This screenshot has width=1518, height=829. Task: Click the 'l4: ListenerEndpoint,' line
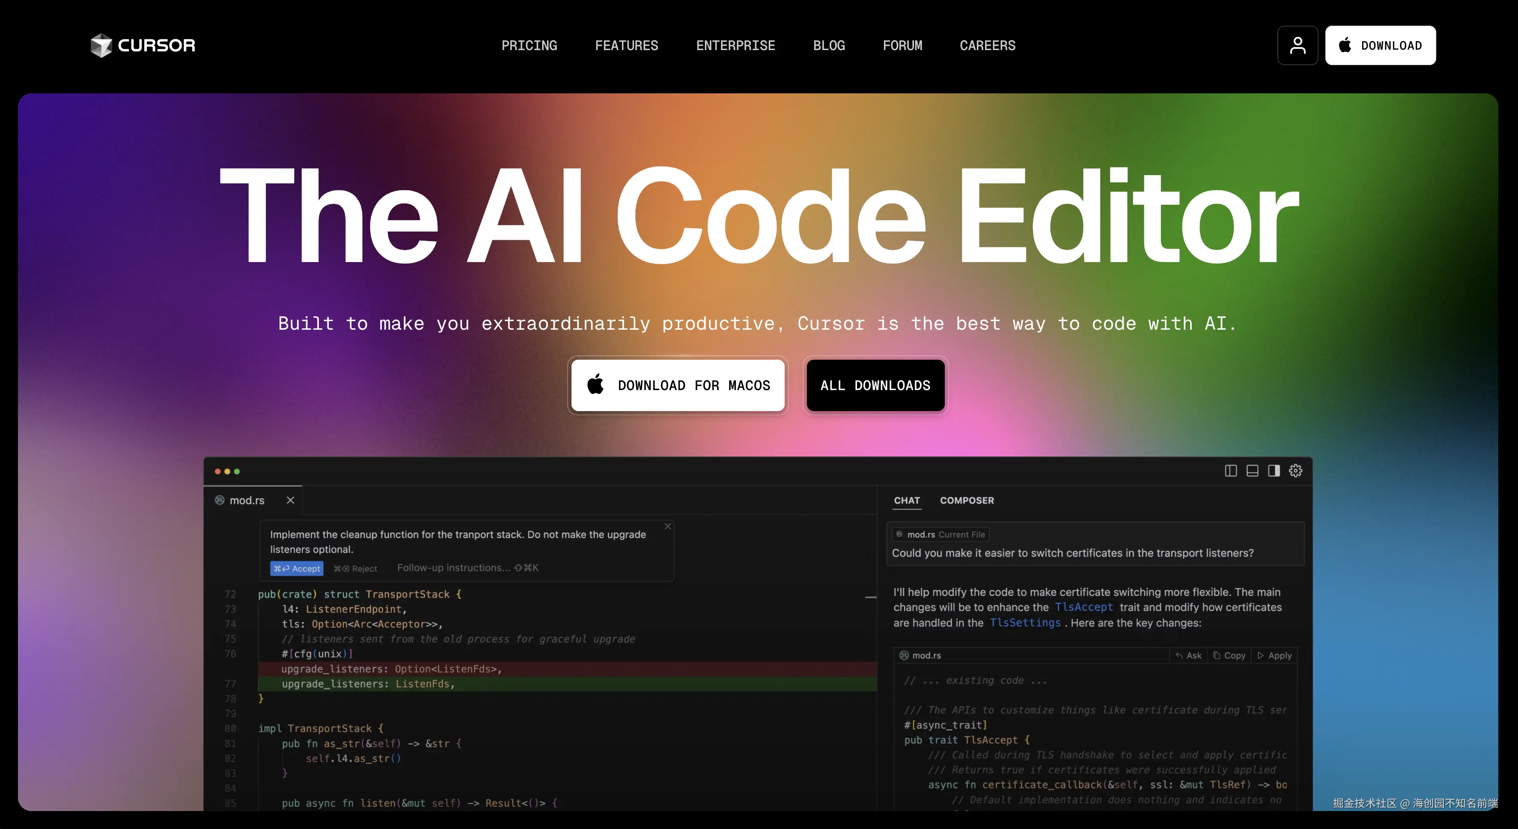344,609
